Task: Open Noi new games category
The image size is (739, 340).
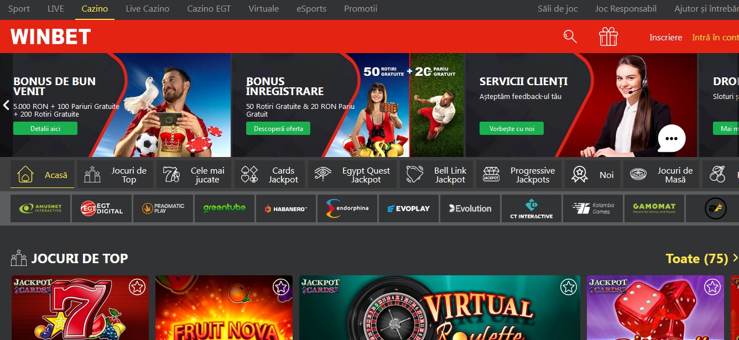Action: [x=592, y=175]
